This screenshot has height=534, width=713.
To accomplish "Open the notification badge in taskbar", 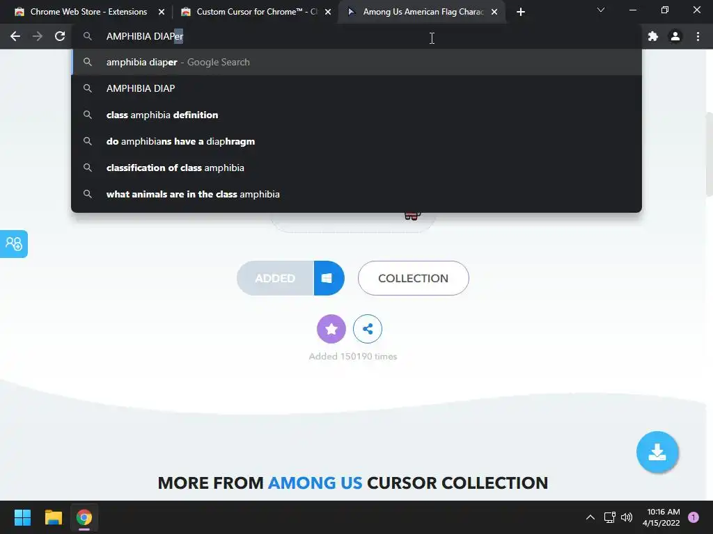I will [694, 517].
